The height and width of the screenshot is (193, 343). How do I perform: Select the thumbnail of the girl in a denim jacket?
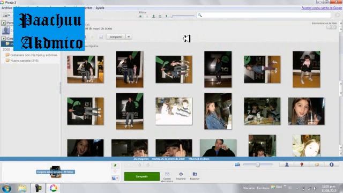tap(218, 111)
